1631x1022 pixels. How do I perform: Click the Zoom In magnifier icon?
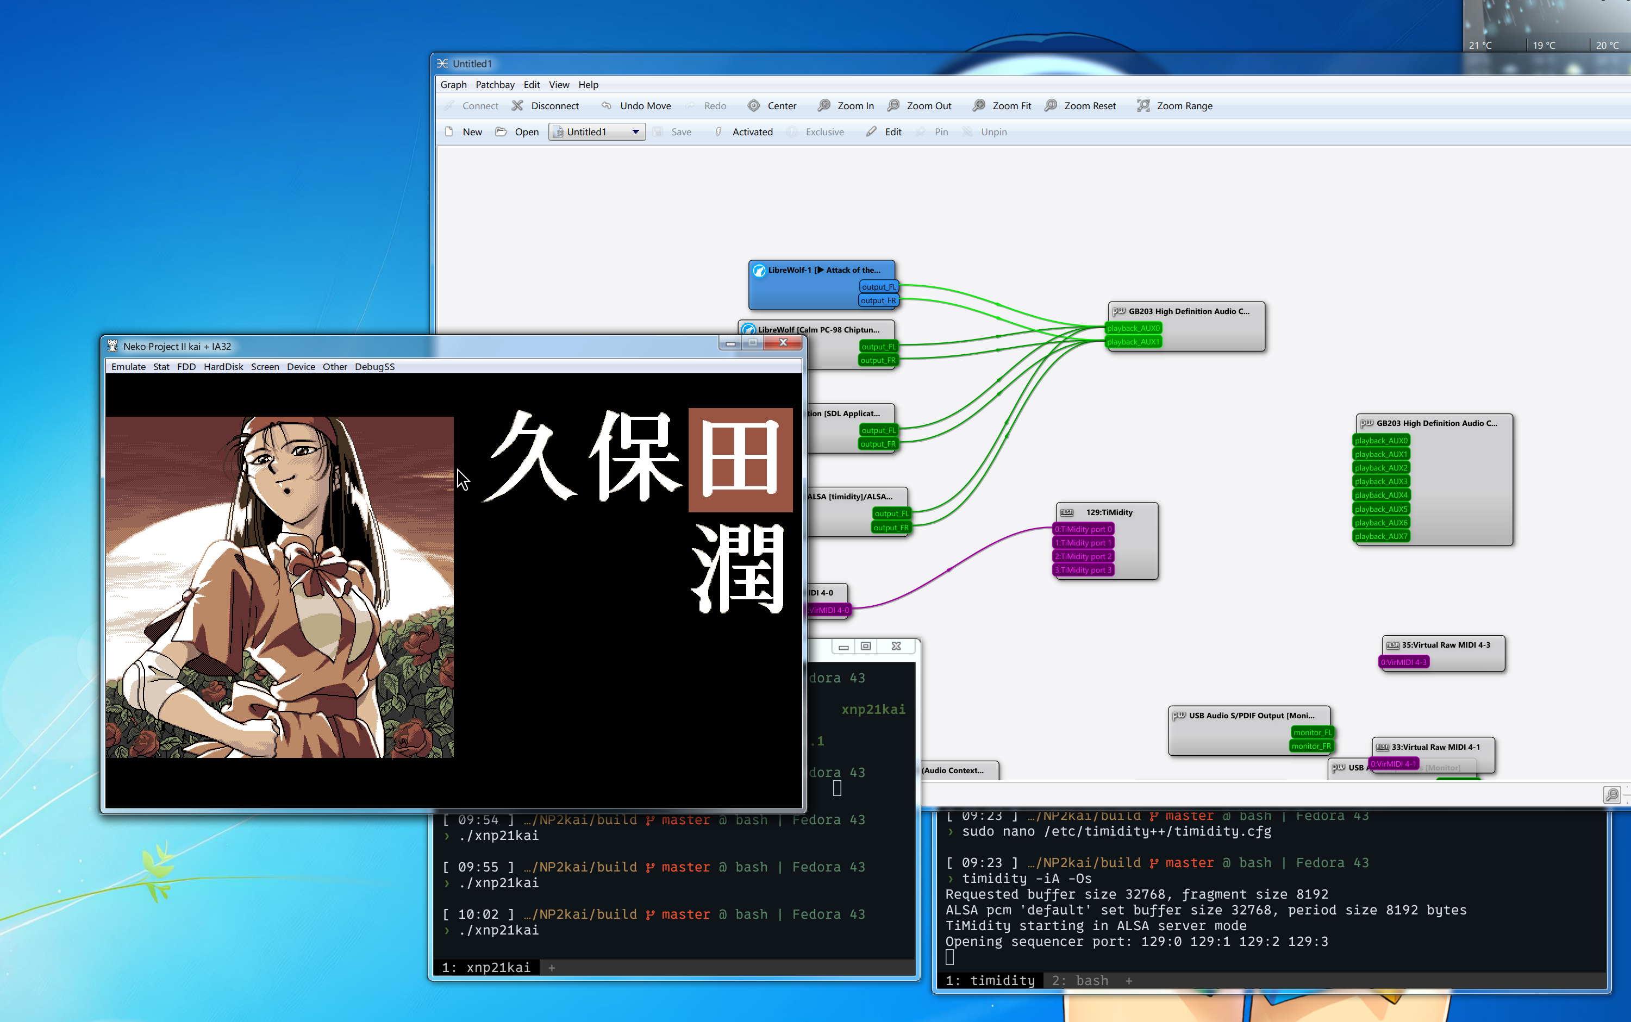coord(824,105)
